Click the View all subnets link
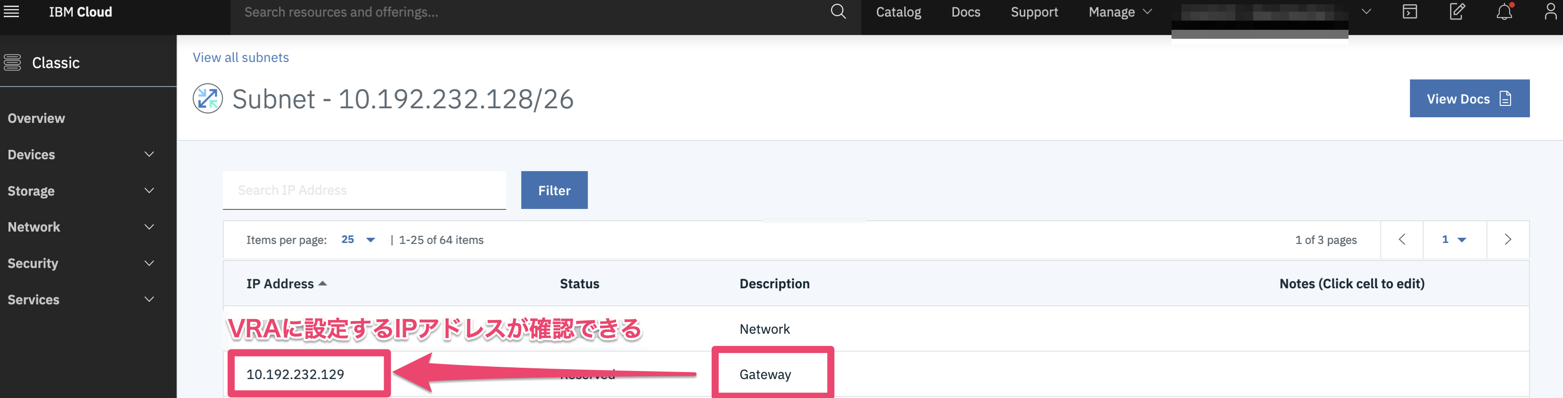1563x398 pixels. pyautogui.click(x=241, y=58)
